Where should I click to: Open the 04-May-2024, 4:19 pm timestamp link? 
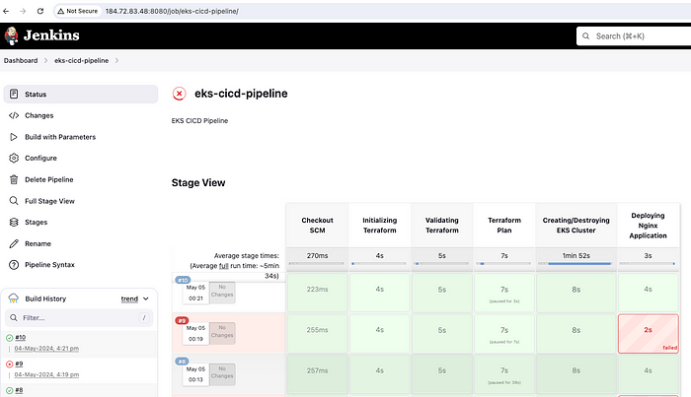(46, 374)
